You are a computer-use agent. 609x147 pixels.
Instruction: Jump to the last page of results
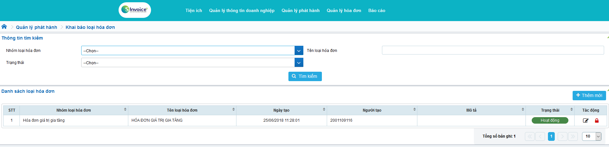573,137
